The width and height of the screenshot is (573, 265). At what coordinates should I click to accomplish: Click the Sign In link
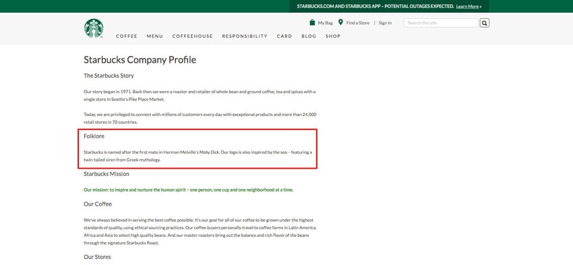[385, 23]
